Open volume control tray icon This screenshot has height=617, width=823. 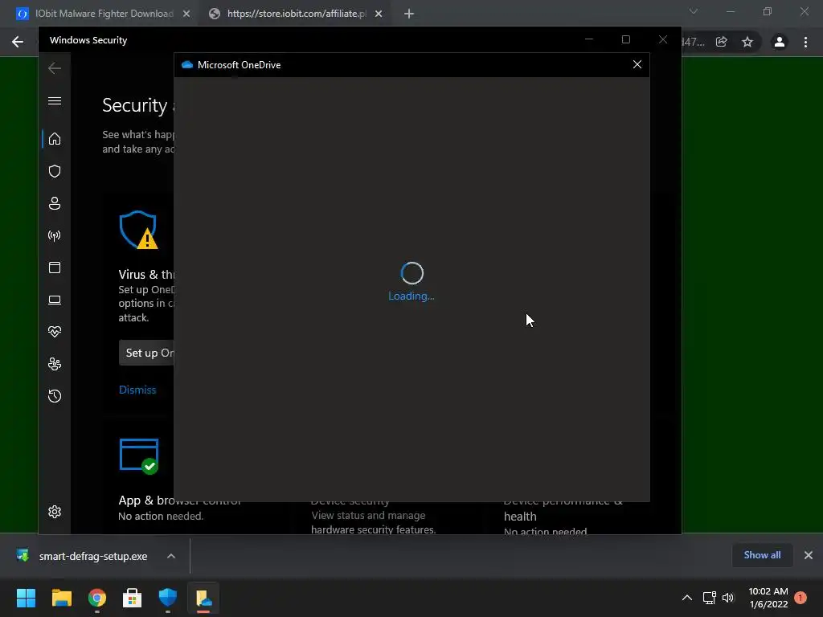tap(728, 598)
